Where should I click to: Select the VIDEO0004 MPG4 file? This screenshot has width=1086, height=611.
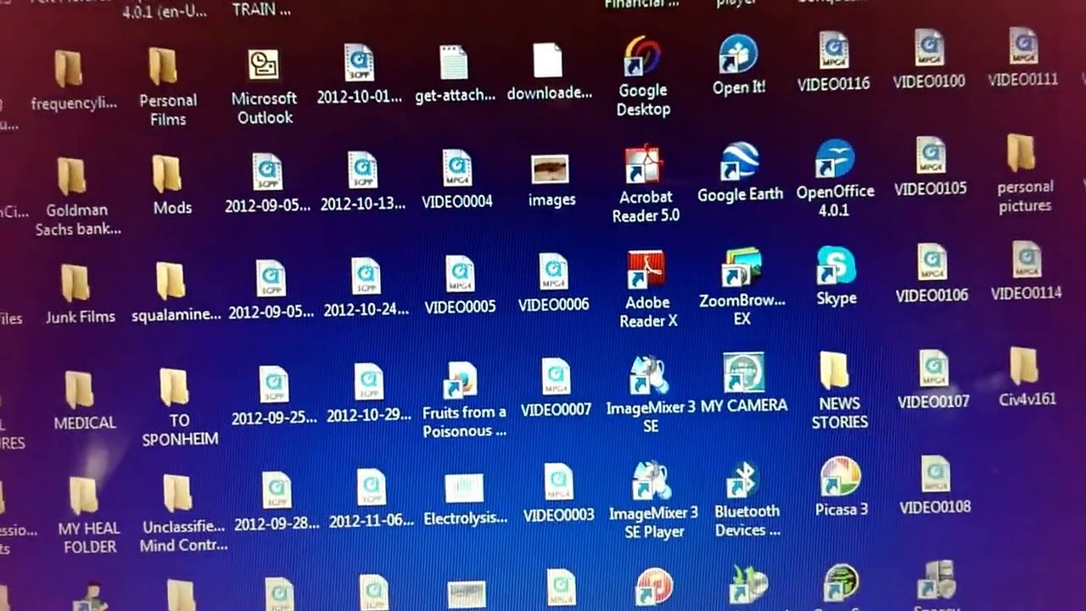[456, 168]
